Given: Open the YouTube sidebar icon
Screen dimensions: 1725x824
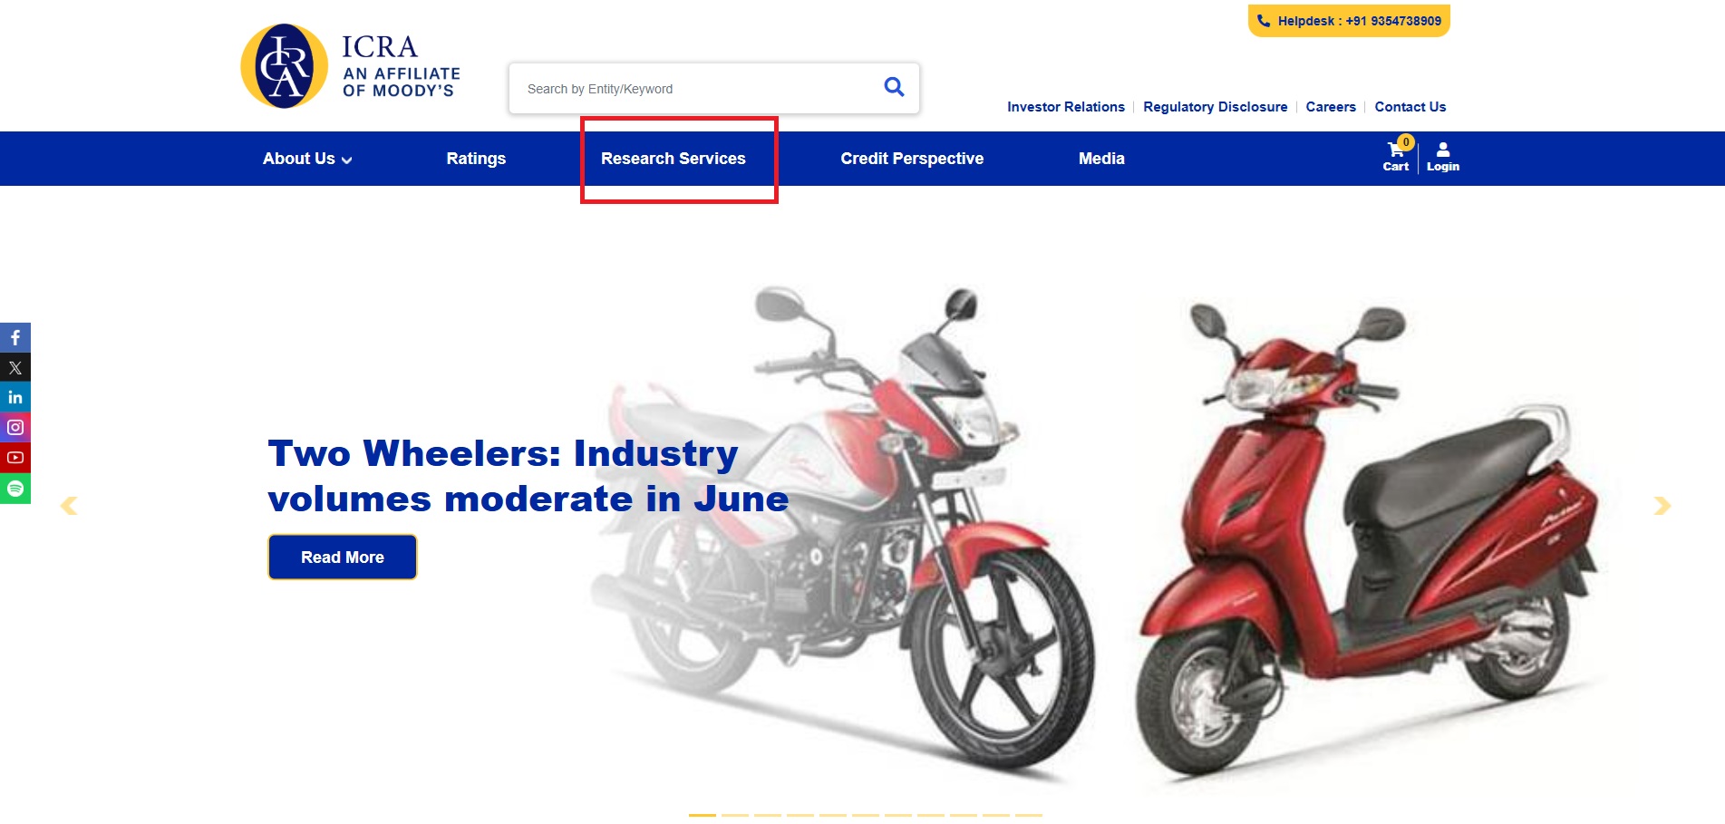Looking at the screenshot, I should tap(15, 458).
